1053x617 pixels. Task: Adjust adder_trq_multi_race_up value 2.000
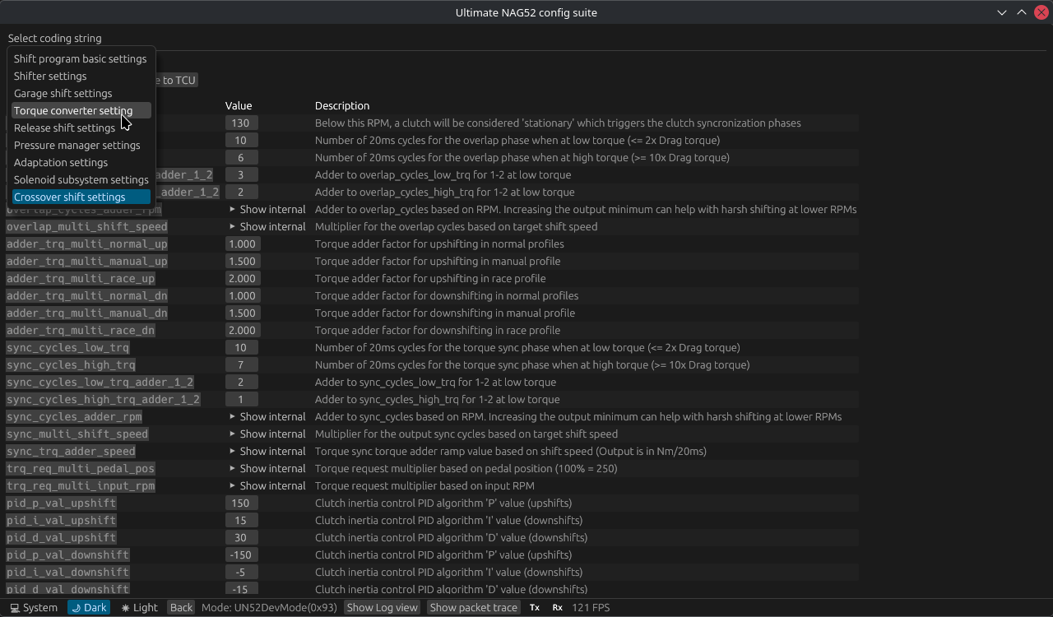pos(241,278)
